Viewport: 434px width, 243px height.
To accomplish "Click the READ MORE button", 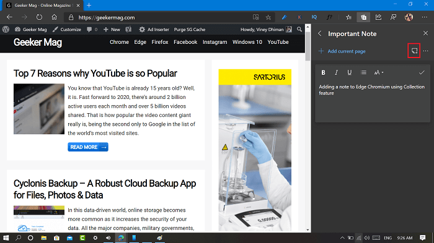I will coord(88,147).
